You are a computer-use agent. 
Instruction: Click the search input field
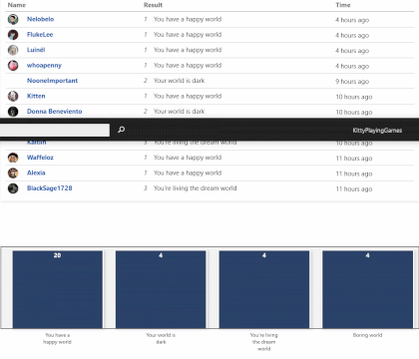pyautogui.click(x=55, y=130)
